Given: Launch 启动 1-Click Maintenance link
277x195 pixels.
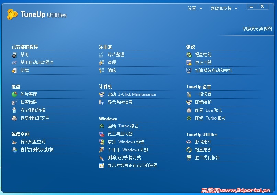Looking at the screenshot, I should (132, 94).
